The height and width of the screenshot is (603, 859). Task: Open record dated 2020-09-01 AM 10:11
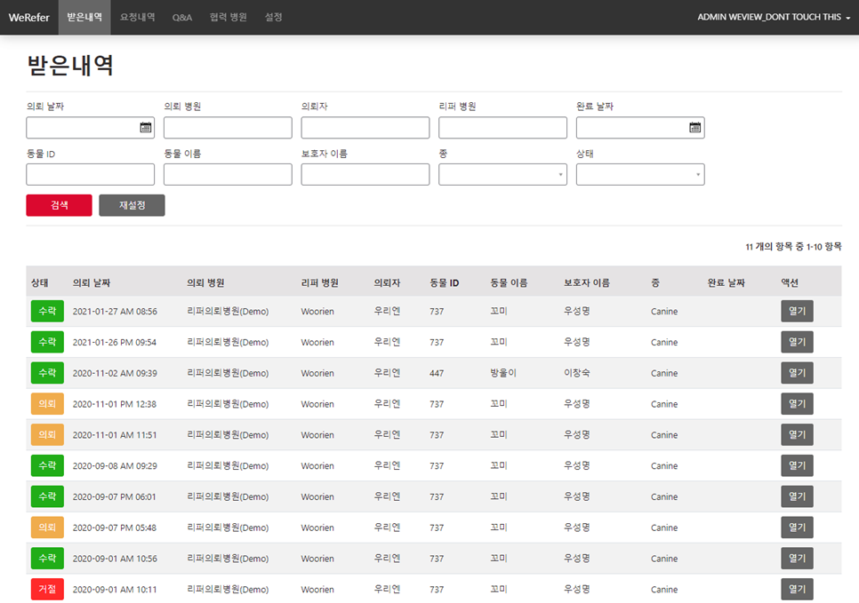[797, 590]
